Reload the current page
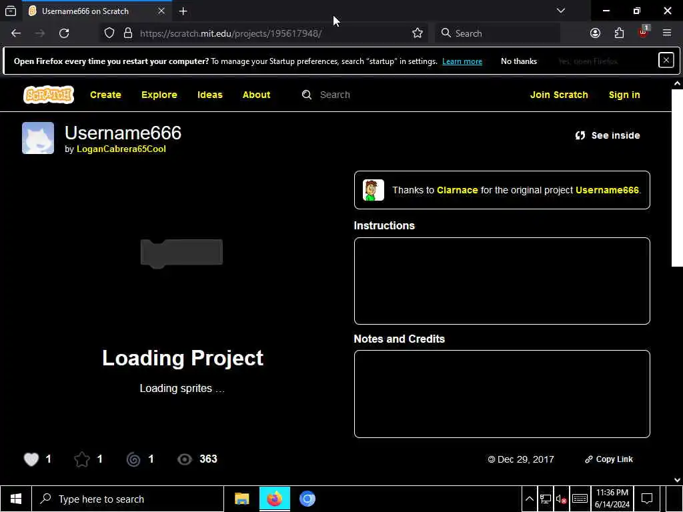Image resolution: width=683 pixels, height=512 pixels. tap(64, 33)
